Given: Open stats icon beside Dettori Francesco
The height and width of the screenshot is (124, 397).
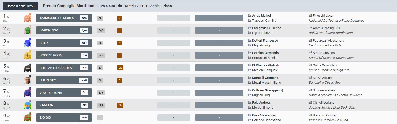Looking at the screenshot, I should click(250, 41).
